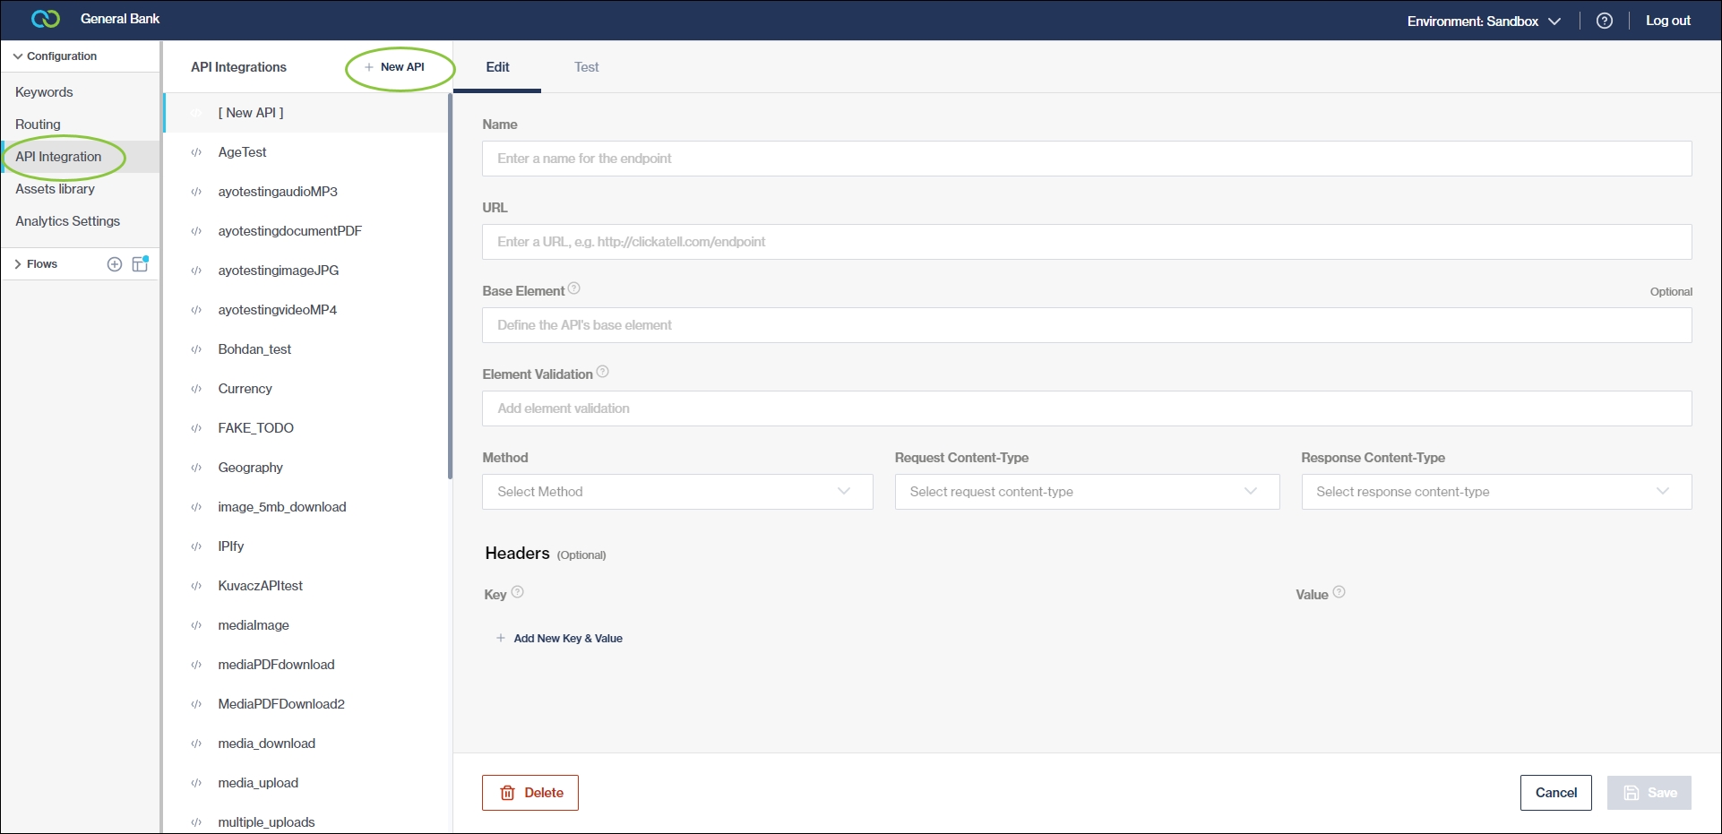Click the help question mark icon in header
Screen dimensions: 1722x834
(x=1604, y=21)
